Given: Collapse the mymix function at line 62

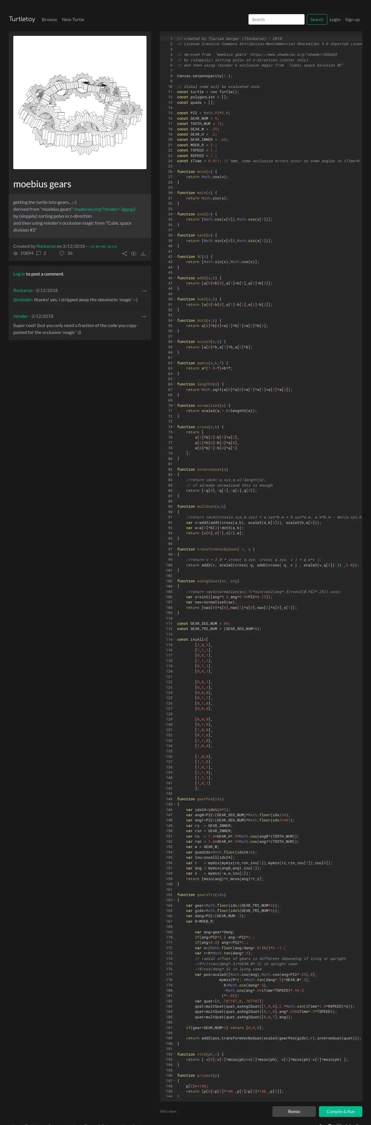Looking at the screenshot, I should [175, 363].
